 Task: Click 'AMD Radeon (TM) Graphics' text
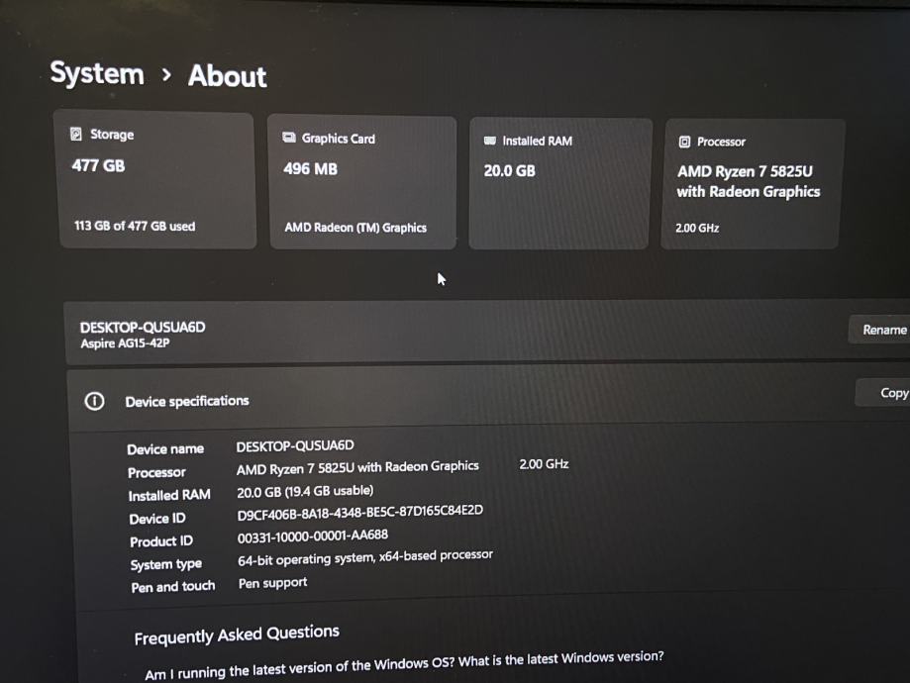355,228
